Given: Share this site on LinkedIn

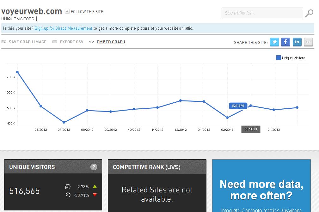Looking at the screenshot, I should tap(297, 42).
